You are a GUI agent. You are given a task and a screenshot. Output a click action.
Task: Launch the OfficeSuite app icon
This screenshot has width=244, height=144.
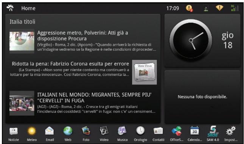coord(176,131)
